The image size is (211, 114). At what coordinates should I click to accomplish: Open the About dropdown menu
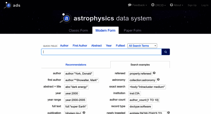(x=177, y=5)
